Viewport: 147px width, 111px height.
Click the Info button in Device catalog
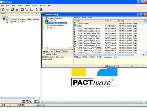132,66
